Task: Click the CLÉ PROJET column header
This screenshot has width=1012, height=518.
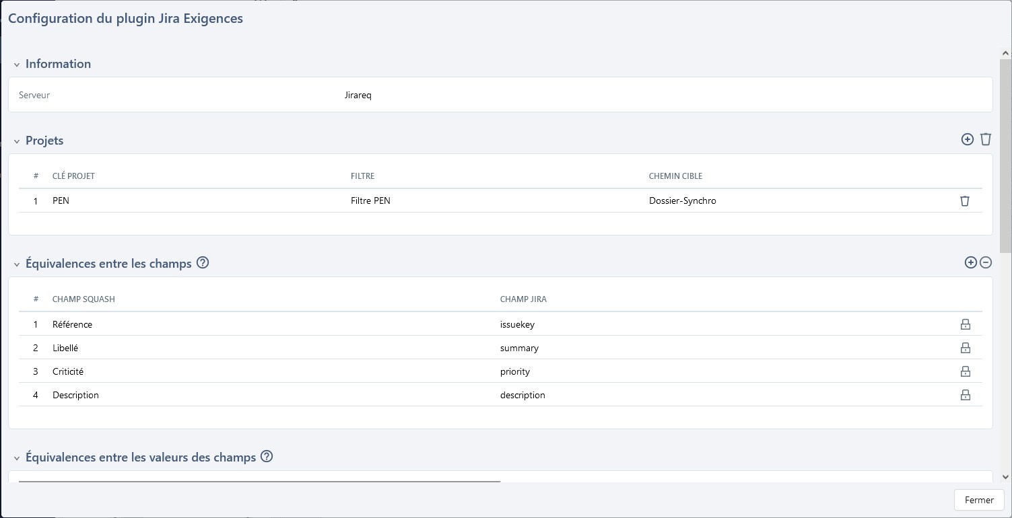Action: point(73,176)
